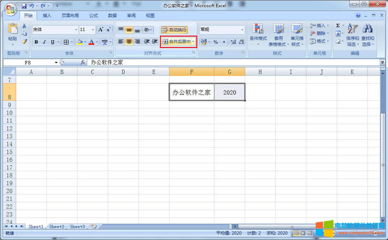Click the percent style button
The image size is (388, 240).
pos(215,42)
